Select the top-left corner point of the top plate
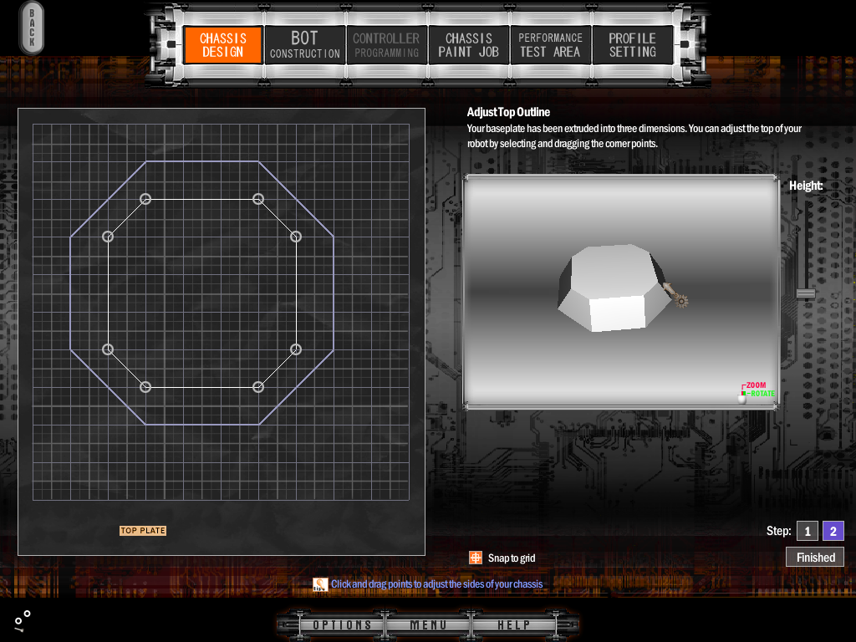Screen dimensions: 856x642 tap(145, 199)
